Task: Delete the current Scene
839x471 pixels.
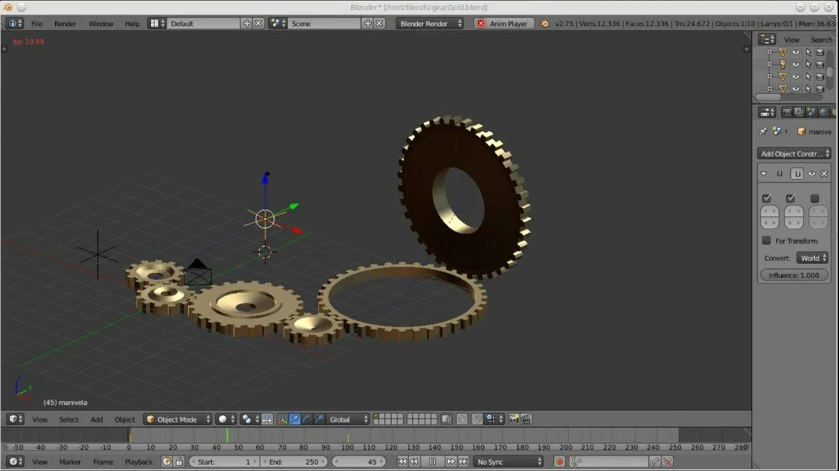Action: pyautogui.click(x=379, y=23)
